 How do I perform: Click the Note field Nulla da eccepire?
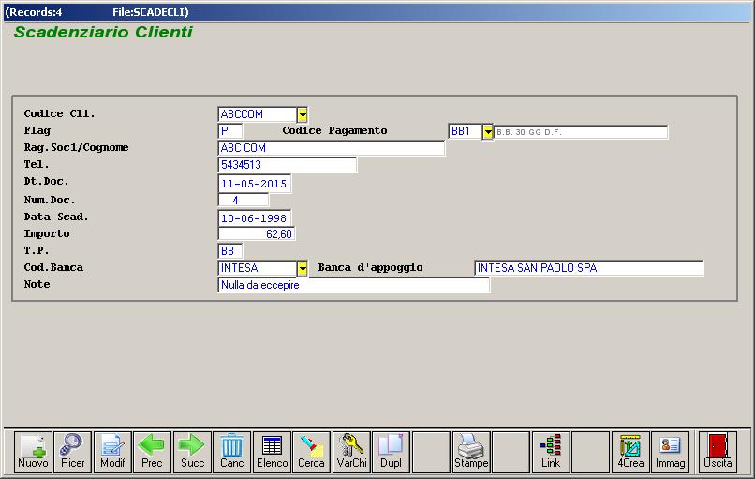[354, 285]
